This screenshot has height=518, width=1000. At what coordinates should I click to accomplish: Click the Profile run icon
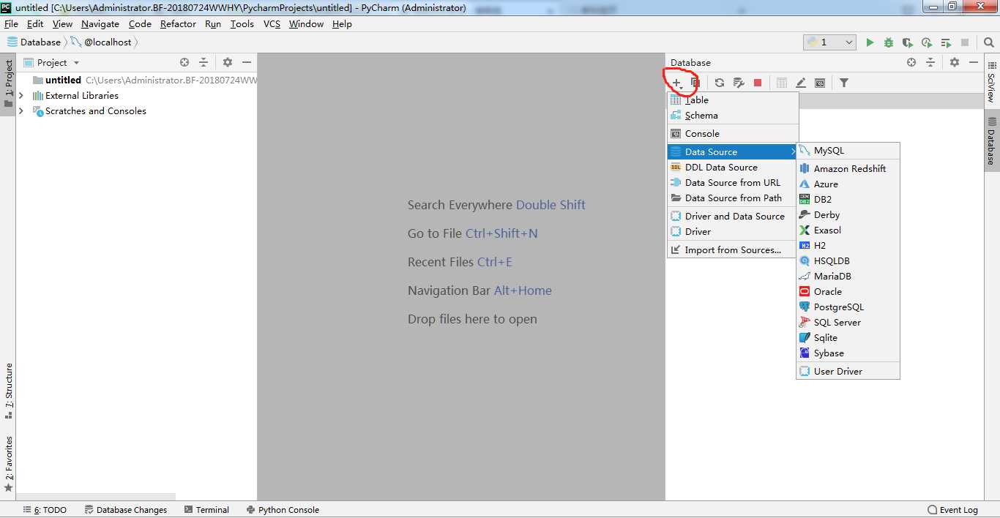927,42
